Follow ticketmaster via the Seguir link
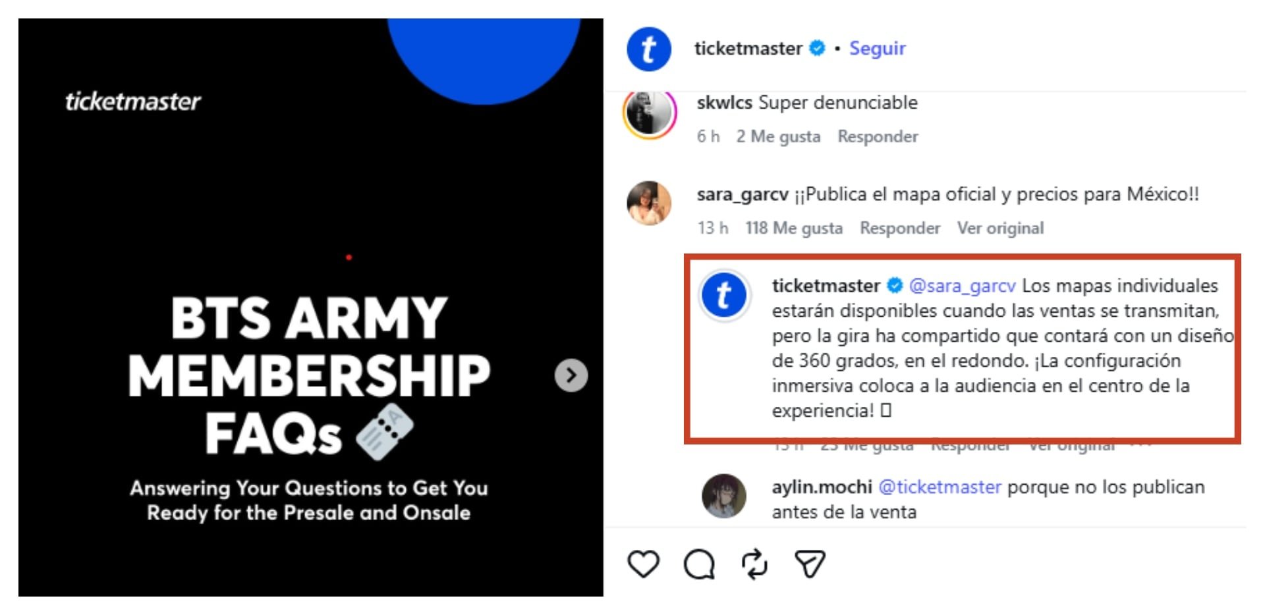1265x615 pixels. point(877,48)
